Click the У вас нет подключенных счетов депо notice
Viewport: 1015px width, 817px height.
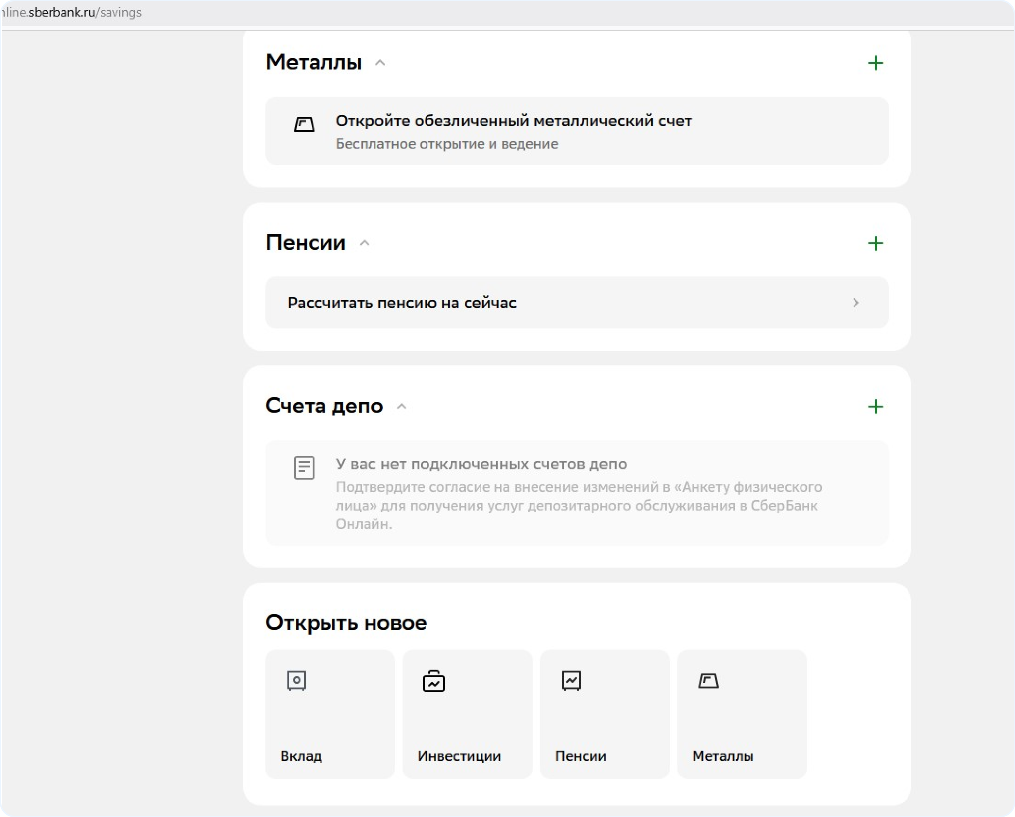coord(481,464)
